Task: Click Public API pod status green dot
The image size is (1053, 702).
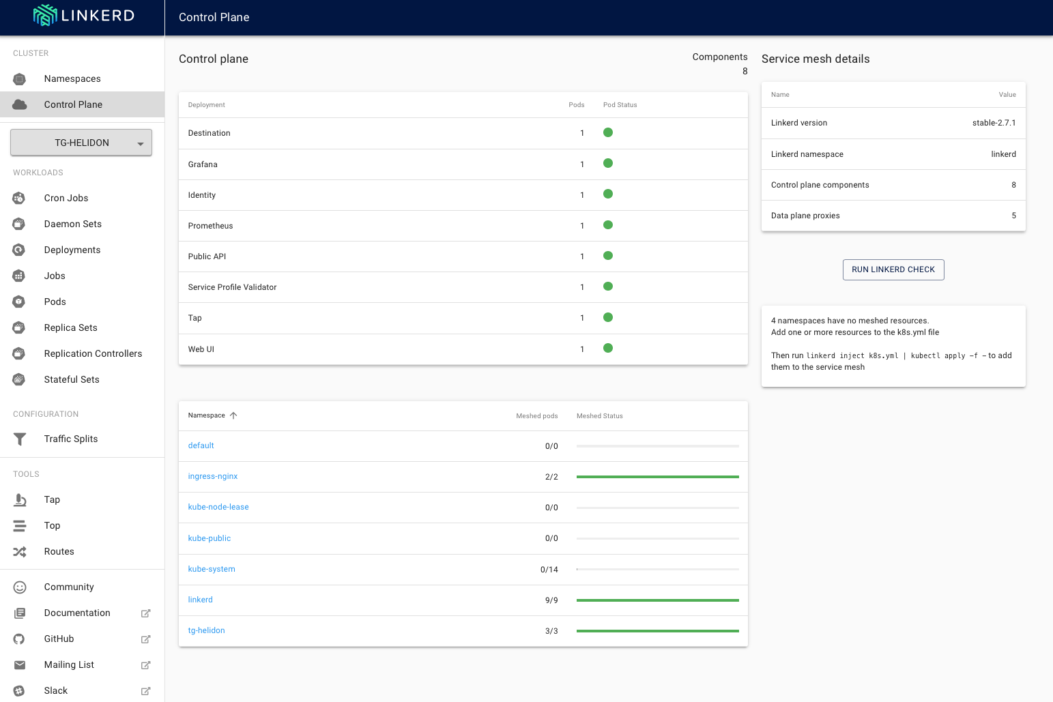Action: tap(608, 256)
